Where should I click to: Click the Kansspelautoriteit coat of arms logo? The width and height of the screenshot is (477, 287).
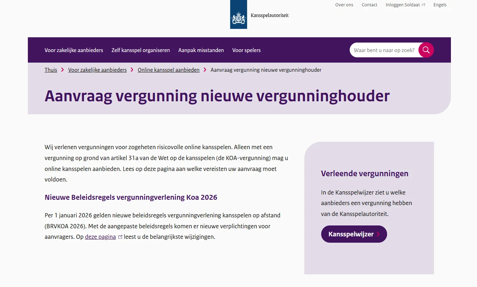pyautogui.click(x=238, y=14)
